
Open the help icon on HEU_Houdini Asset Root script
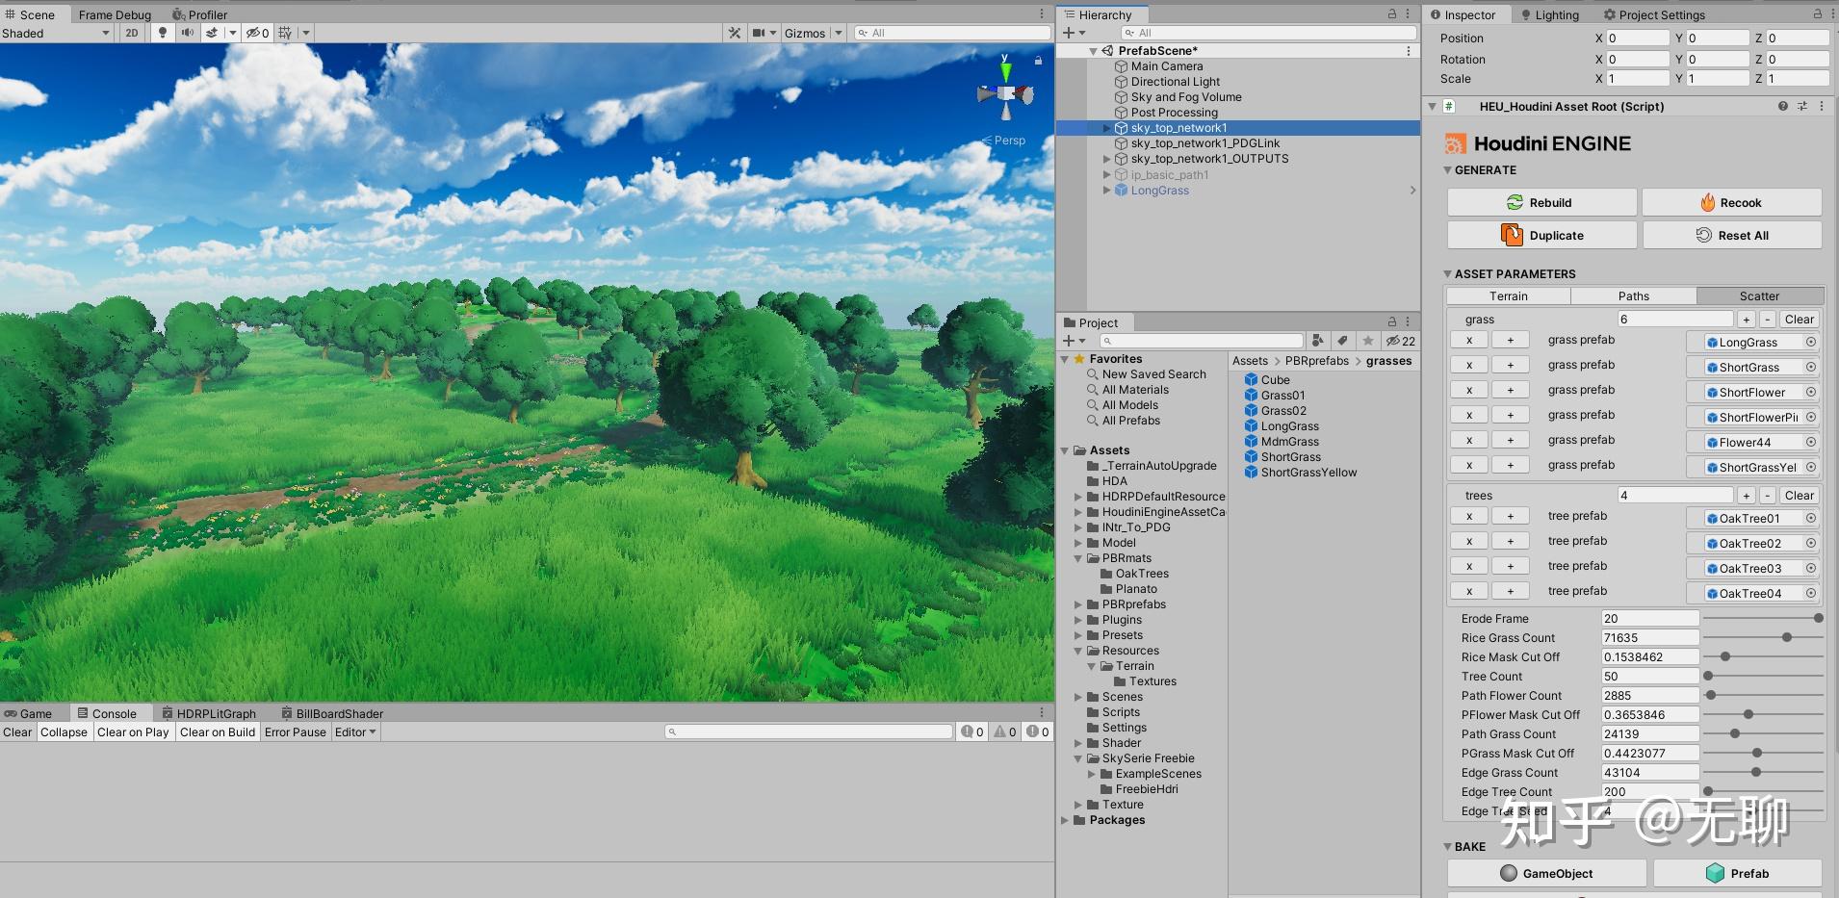(x=1783, y=106)
